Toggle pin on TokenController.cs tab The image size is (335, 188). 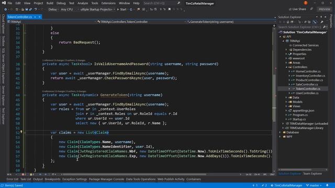click(35, 17)
